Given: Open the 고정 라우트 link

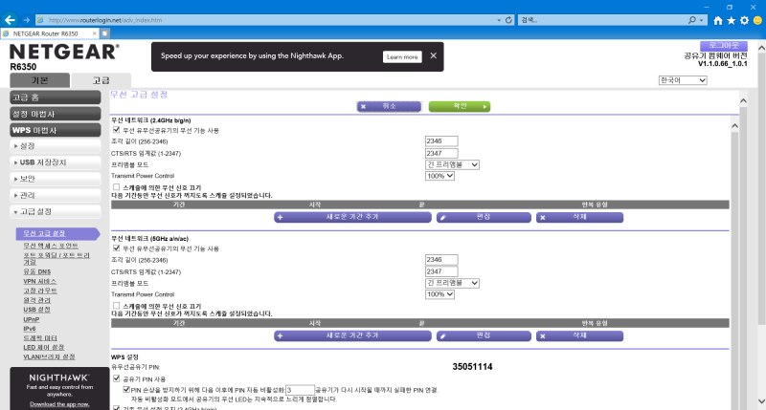Looking at the screenshot, I should click(x=40, y=291).
